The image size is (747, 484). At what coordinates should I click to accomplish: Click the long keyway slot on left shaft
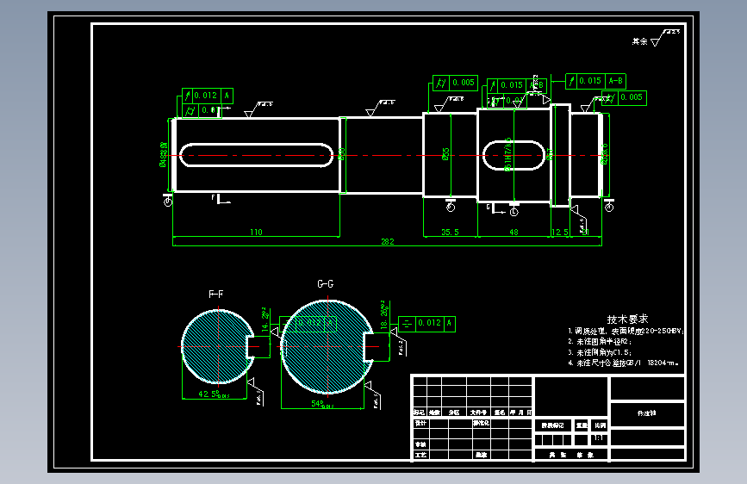(256, 155)
